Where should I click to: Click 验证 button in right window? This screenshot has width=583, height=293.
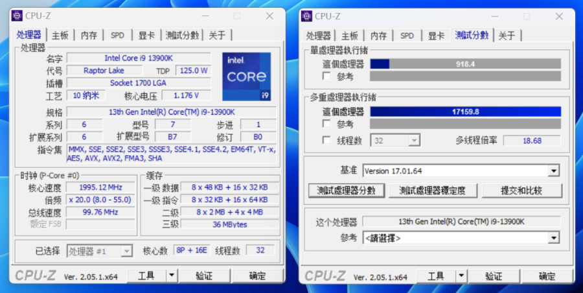point(494,276)
